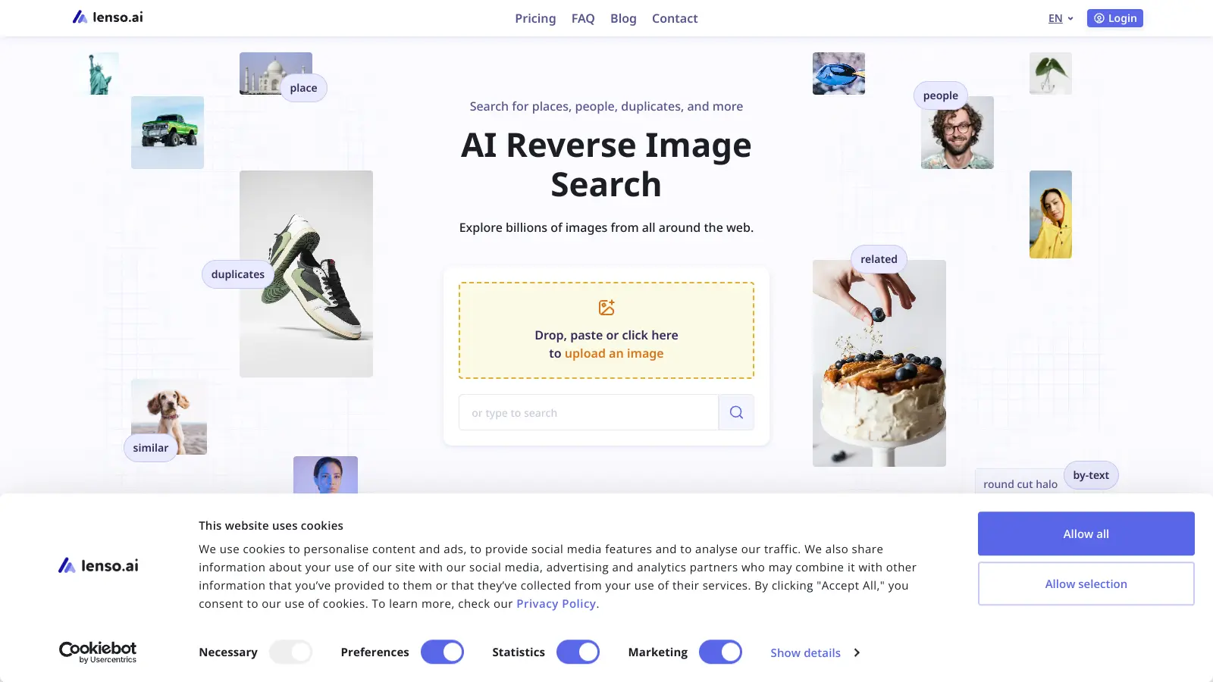1213x682 pixels.
Task: Open the Contact page
Action: (674, 18)
